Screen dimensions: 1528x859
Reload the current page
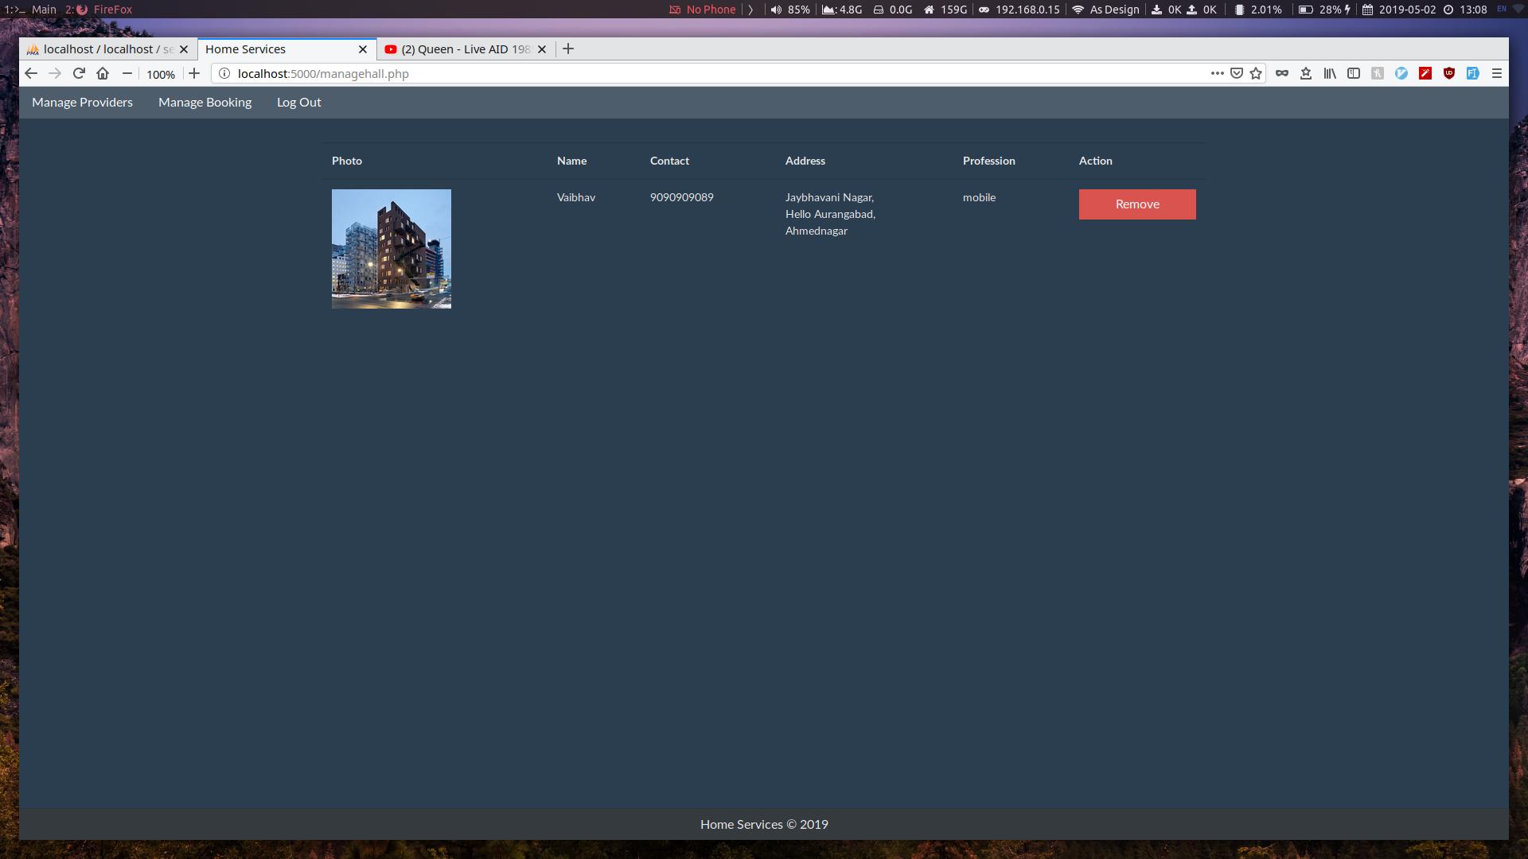[79, 73]
